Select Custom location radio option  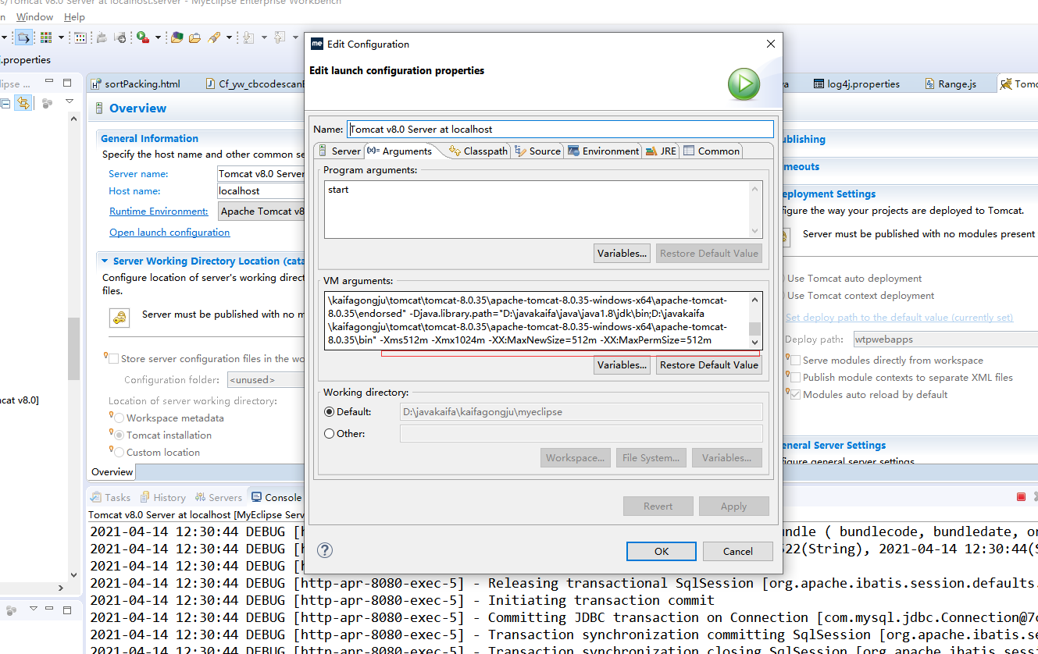[x=119, y=453]
